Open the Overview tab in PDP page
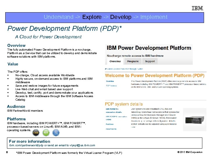Image resolution: width=209 pixels, height=157 pixels. click(115, 61)
